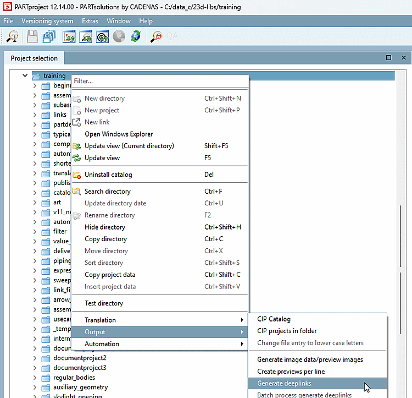The height and width of the screenshot is (398, 412).
Task: Open the Versioning system menu
Action: click(x=47, y=21)
